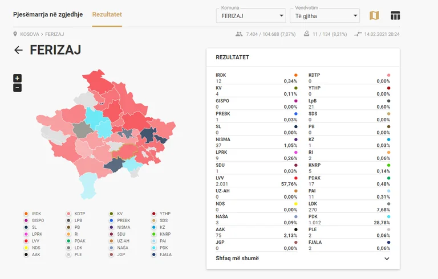Toggle LVV in map legend

31,241
